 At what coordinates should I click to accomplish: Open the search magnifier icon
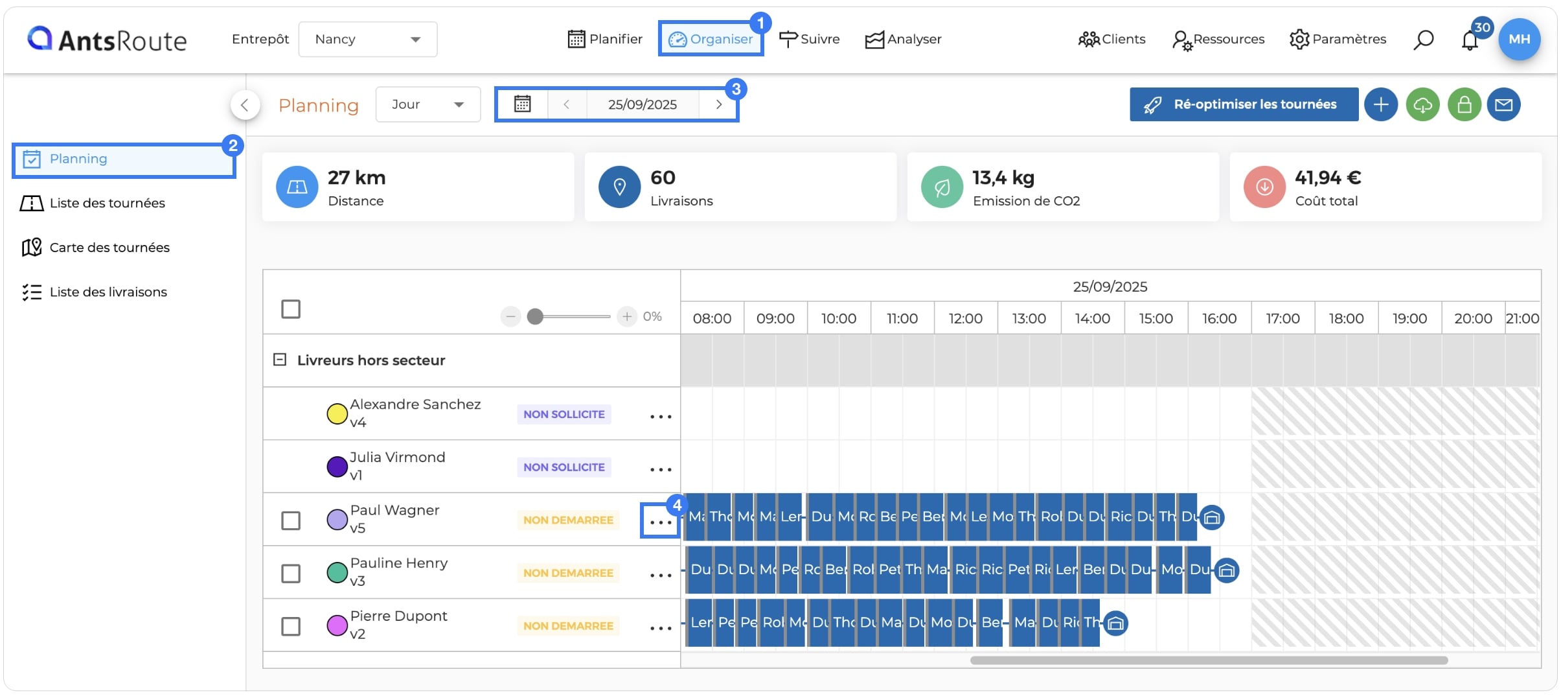pos(1423,40)
